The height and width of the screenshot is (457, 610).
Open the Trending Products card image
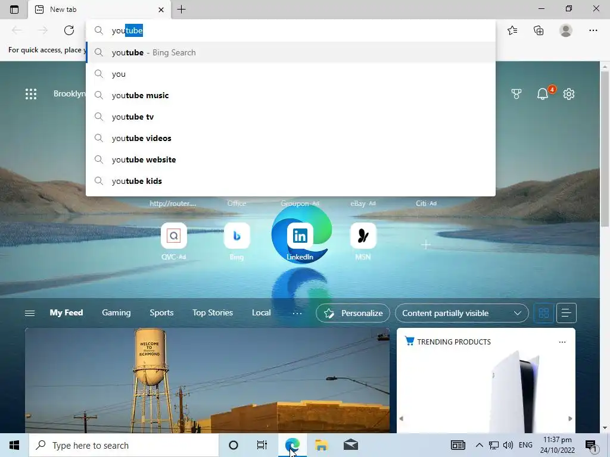[514, 391]
